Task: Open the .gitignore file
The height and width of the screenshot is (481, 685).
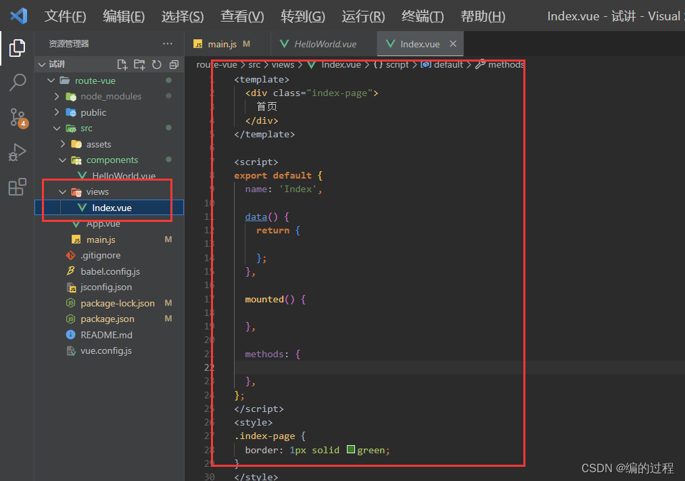Action: point(110,255)
